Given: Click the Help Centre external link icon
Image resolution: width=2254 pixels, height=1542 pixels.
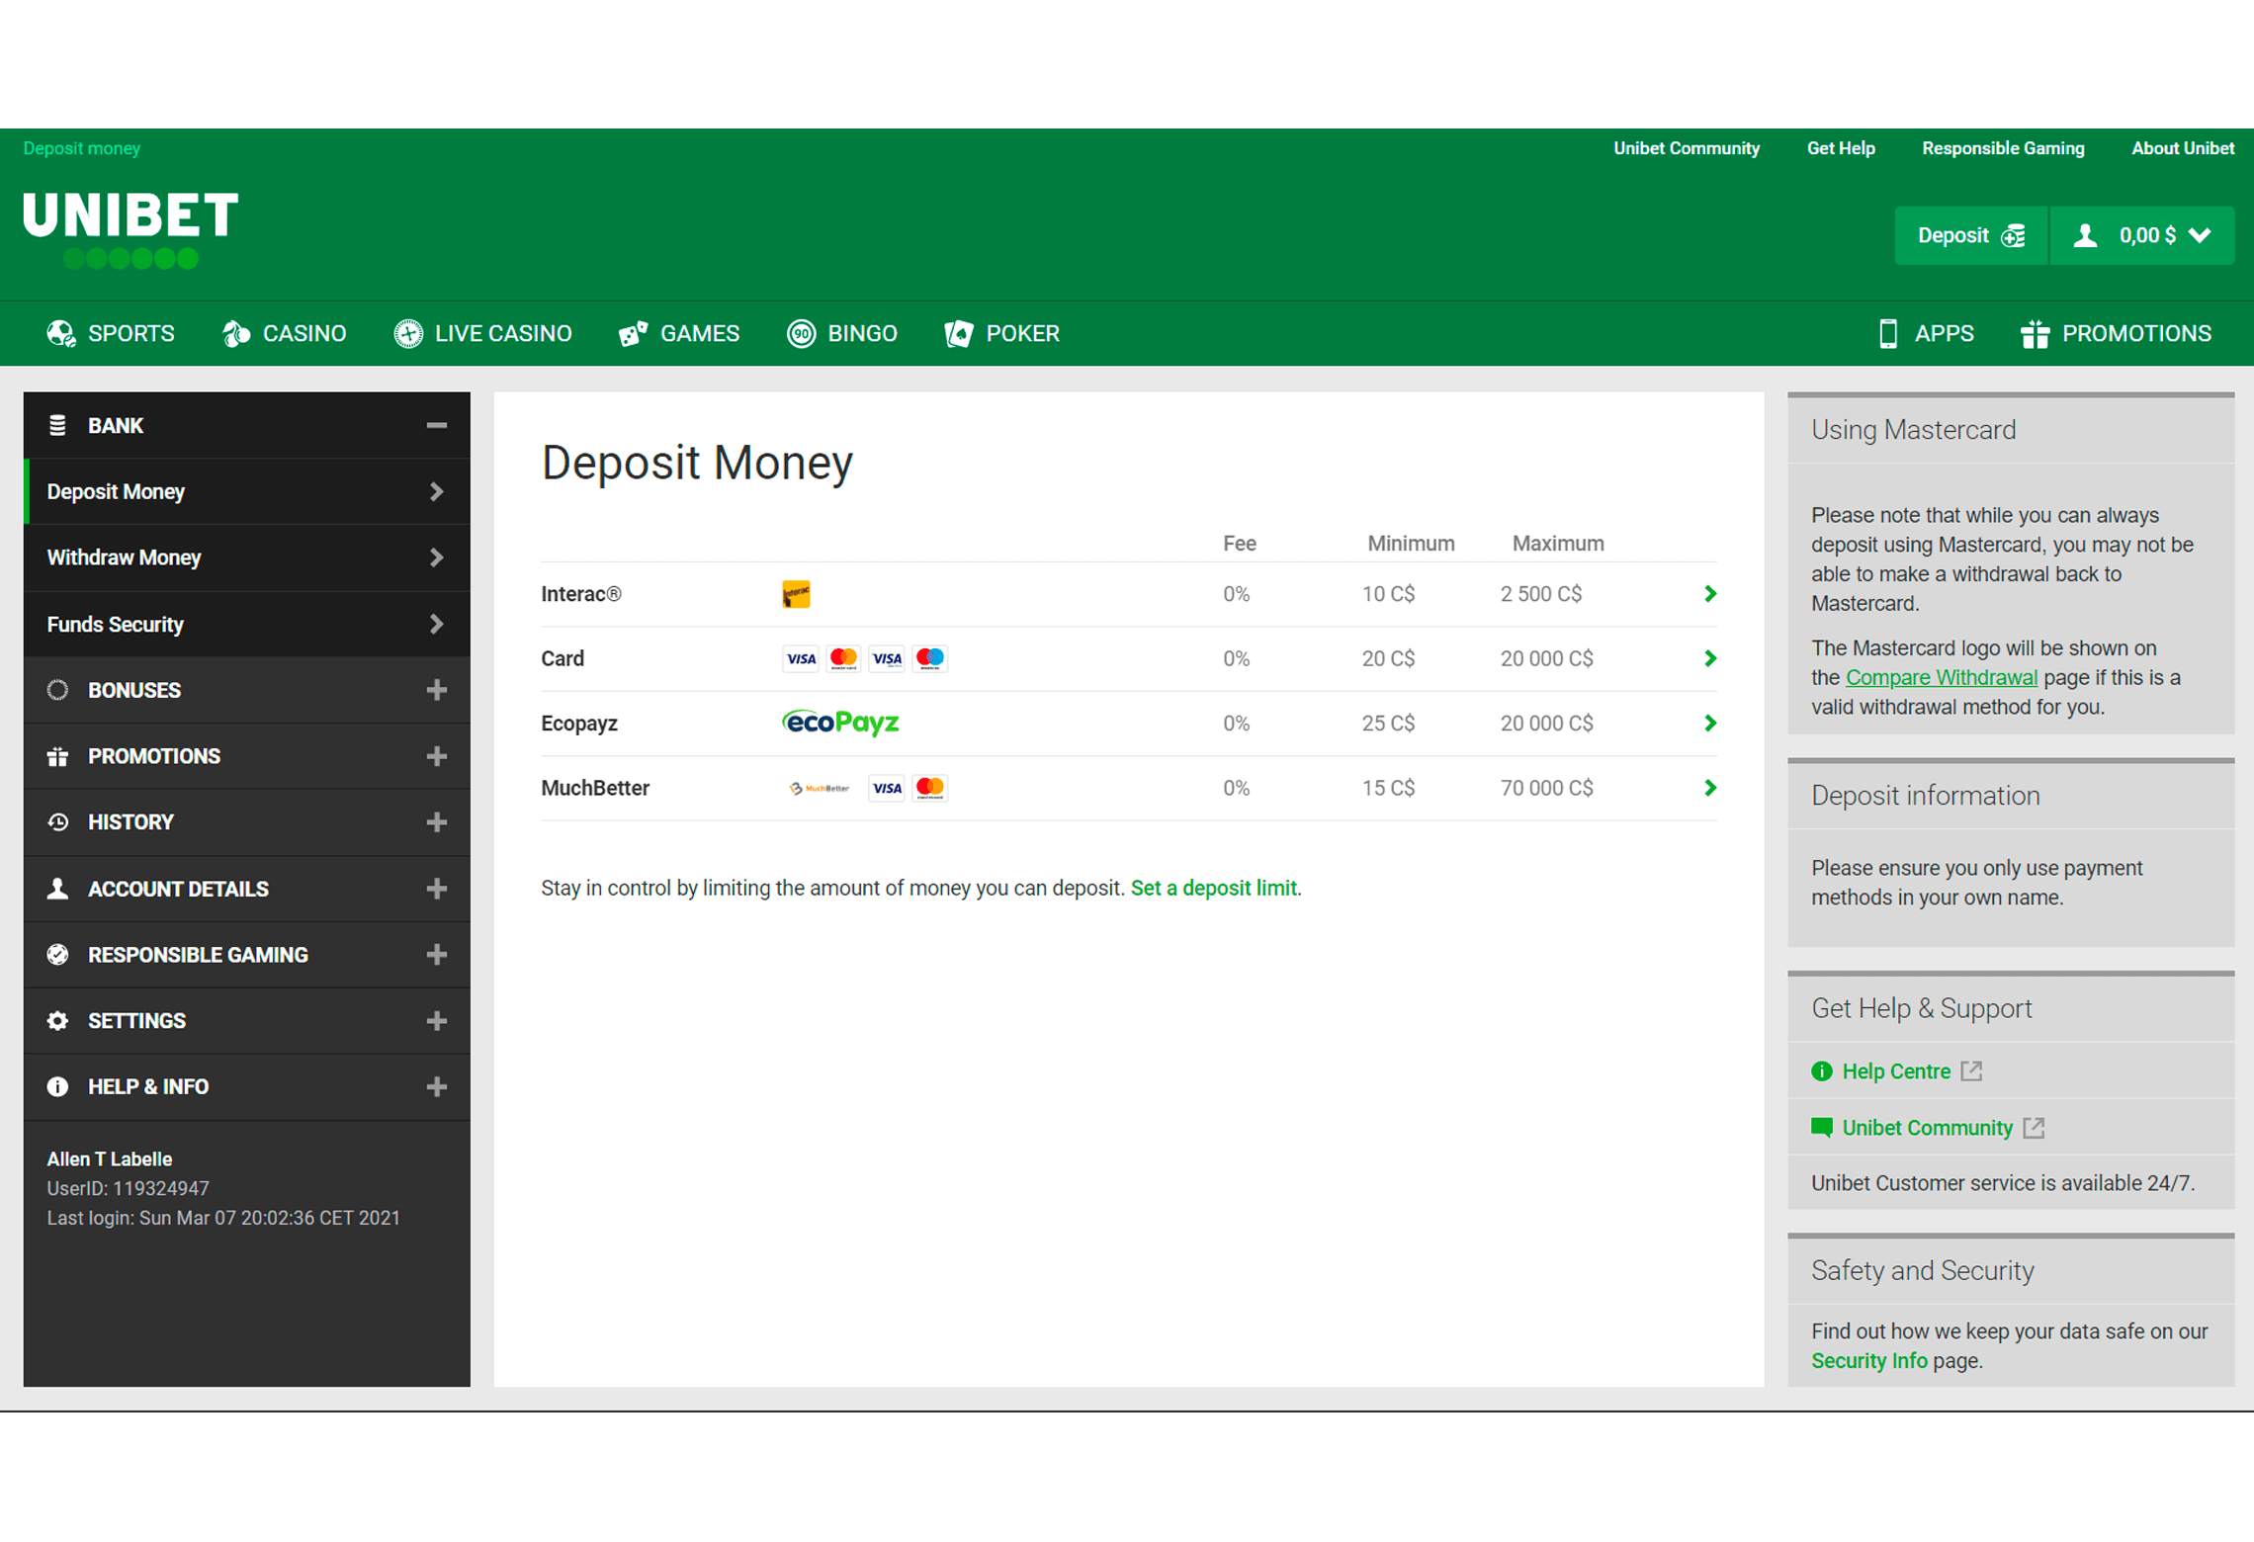Looking at the screenshot, I should [x=1972, y=1071].
